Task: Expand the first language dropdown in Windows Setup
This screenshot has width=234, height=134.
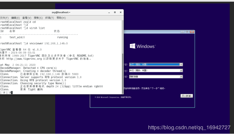Action: click(x=181, y=64)
